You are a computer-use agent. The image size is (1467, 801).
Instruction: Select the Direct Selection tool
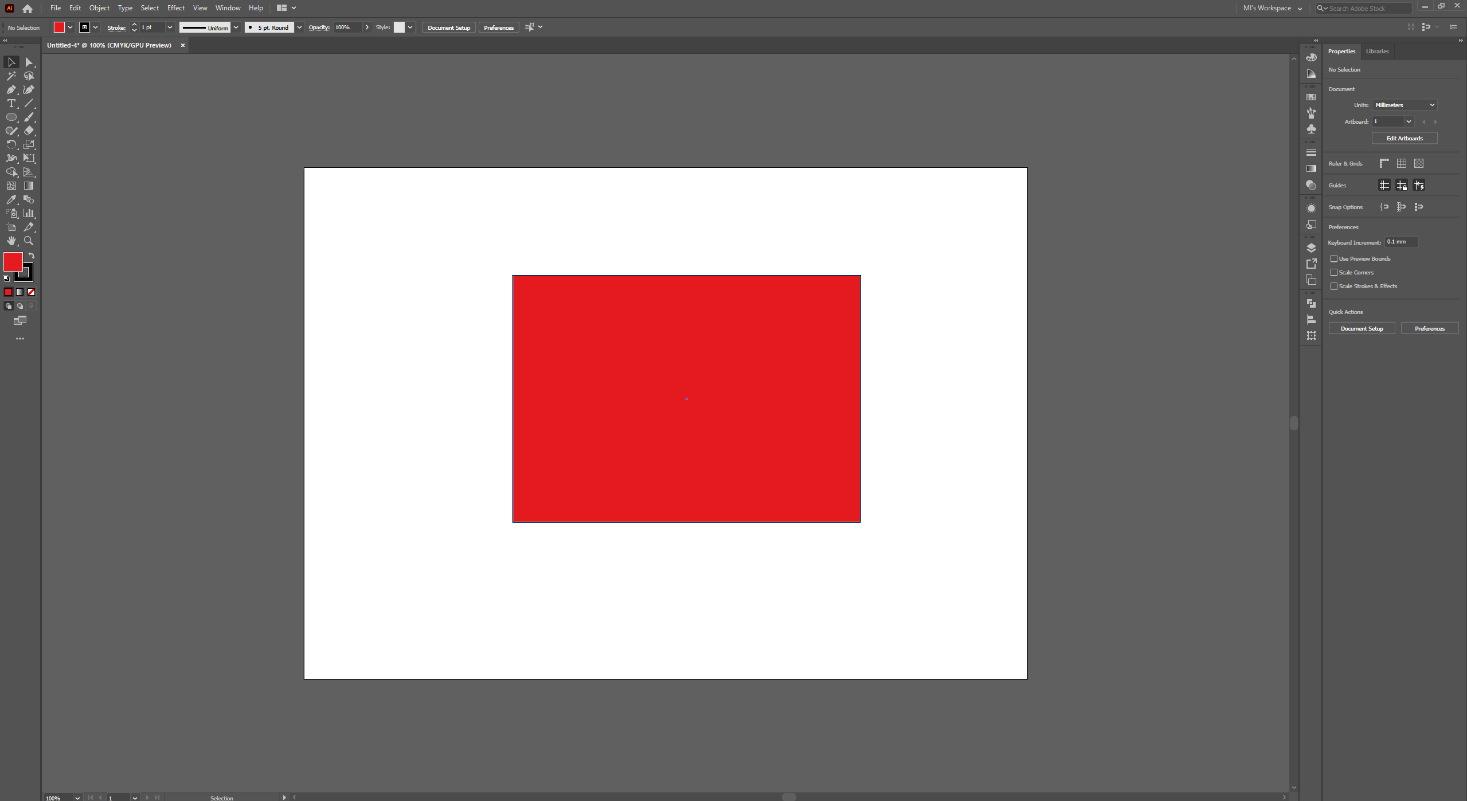29,62
